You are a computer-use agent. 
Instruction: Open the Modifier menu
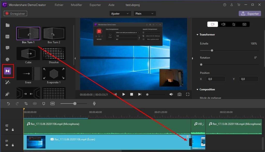[76, 5]
